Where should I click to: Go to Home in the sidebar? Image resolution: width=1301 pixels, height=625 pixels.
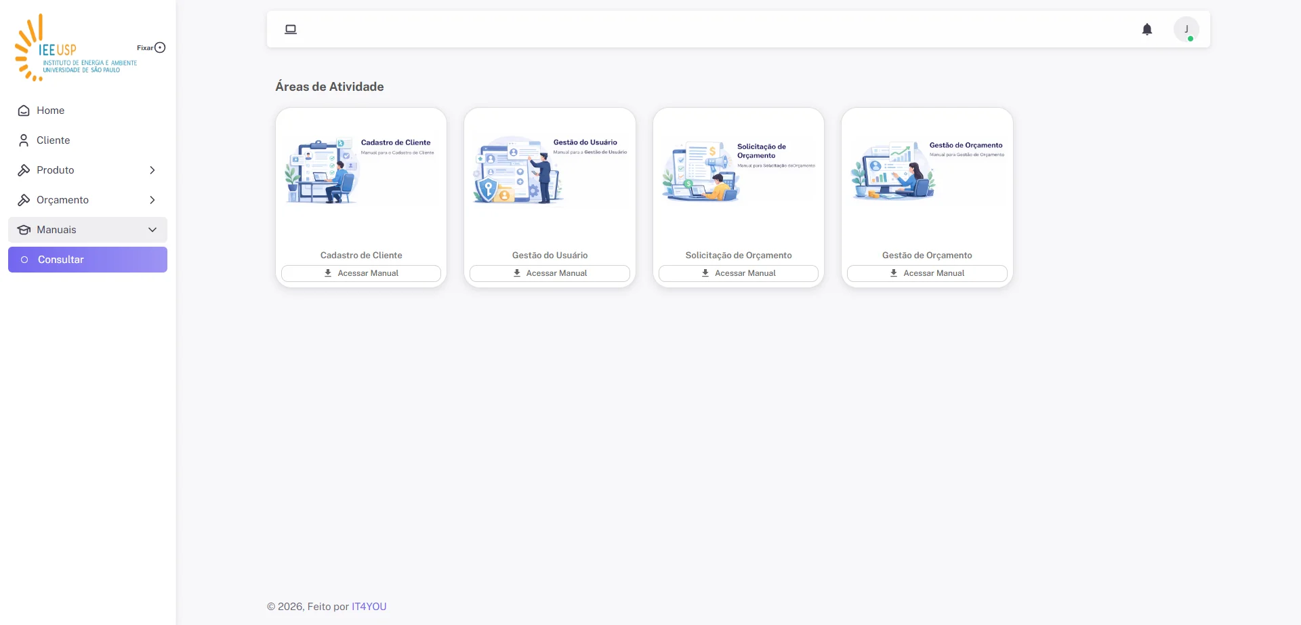click(87, 110)
